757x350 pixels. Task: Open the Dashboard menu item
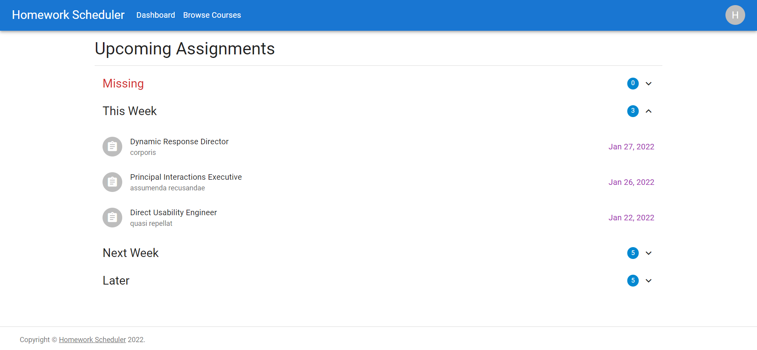(x=156, y=15)
